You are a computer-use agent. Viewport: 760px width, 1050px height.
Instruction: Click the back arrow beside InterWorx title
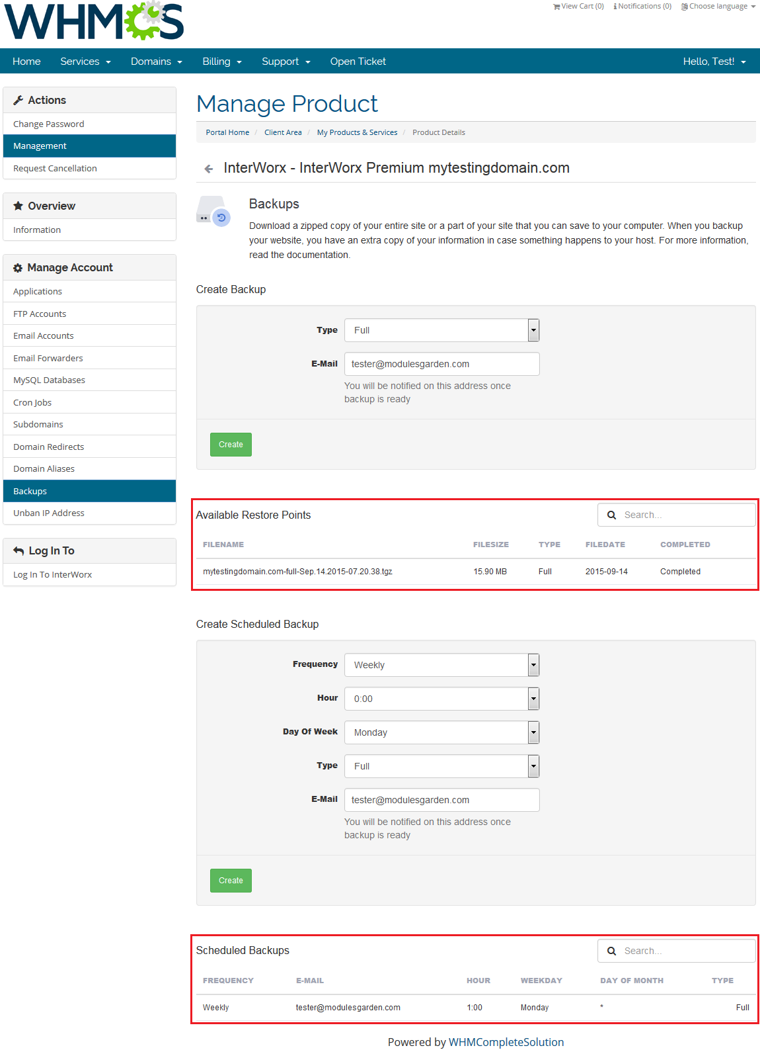(x=209, y=169)
